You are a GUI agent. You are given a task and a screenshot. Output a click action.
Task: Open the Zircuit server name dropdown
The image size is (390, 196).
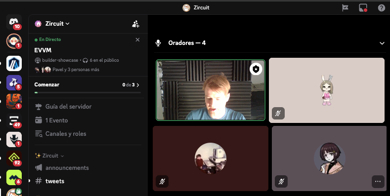(x=57, y=24)
